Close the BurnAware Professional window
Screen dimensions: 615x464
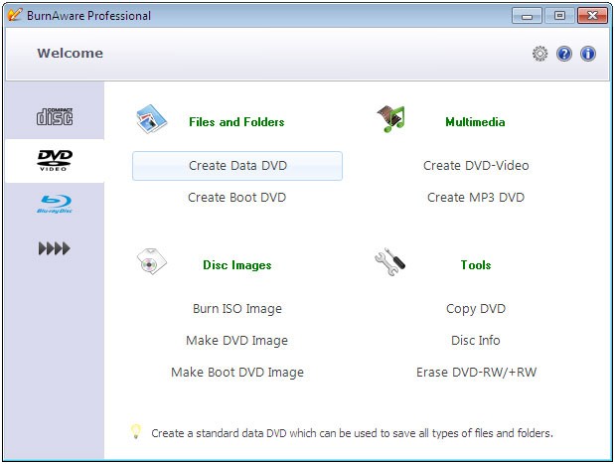(592, 16)
